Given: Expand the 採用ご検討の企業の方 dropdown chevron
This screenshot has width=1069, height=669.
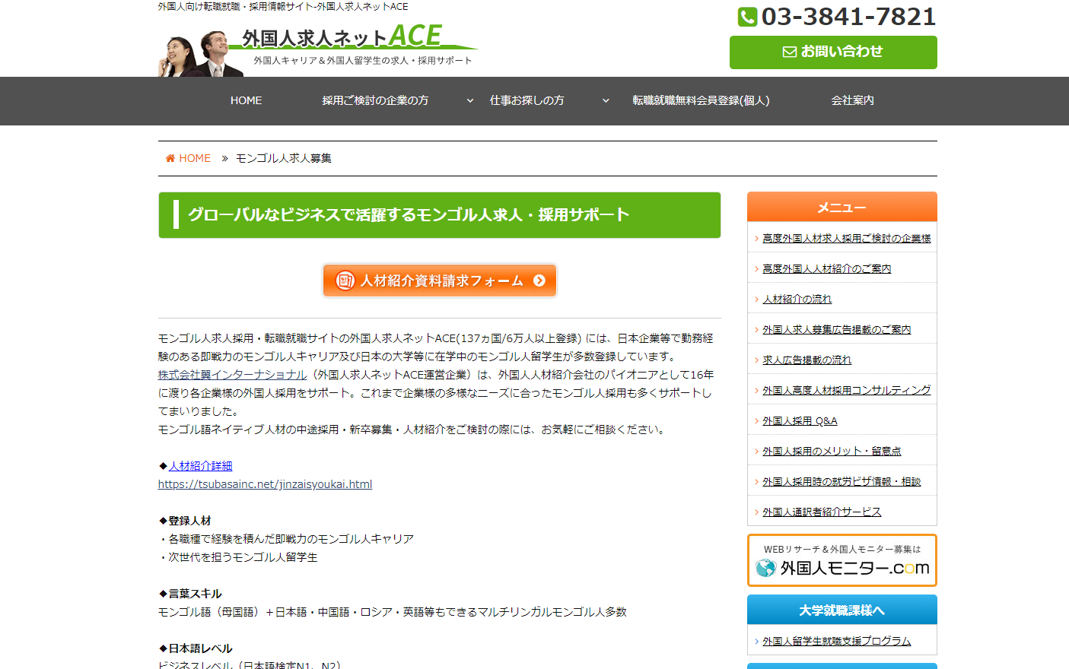Looking at the screenshot, I should click(x=470, y=100).
